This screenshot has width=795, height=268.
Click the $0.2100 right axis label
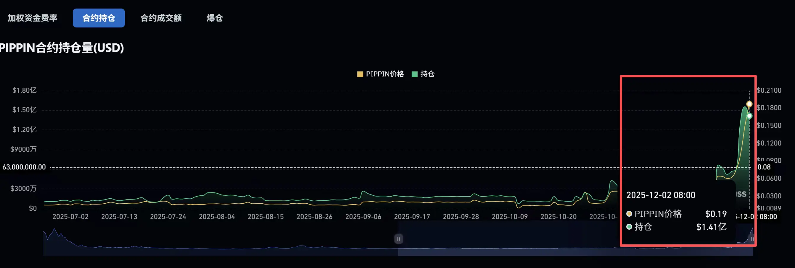[769, 90]
